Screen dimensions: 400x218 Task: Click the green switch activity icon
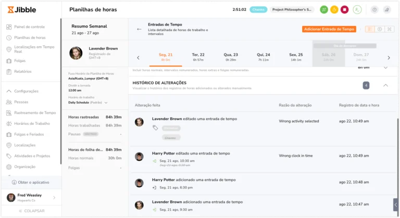tap(324, 10)
